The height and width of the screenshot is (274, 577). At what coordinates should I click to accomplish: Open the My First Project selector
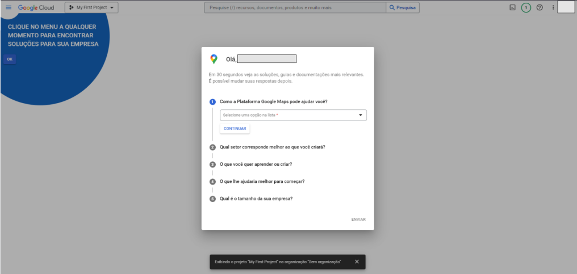[91, 7]
